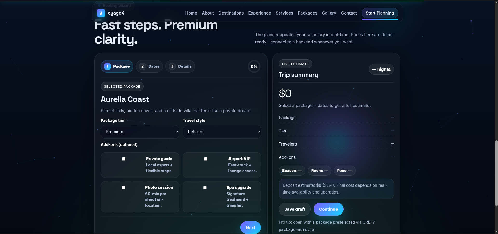
Task: Expand the Travel style dropdown
Action: (222, 132)
